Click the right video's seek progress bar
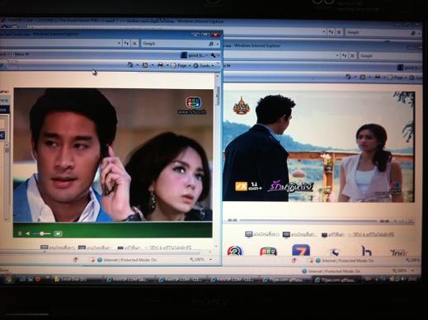The height and width of the screenshot is (320, 428). pyautogui.click(x=308, y=220)
